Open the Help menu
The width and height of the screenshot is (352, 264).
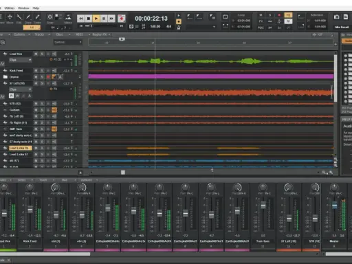[x=36, y=8]
